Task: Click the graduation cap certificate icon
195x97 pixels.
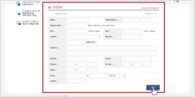Action: point(18,13)
